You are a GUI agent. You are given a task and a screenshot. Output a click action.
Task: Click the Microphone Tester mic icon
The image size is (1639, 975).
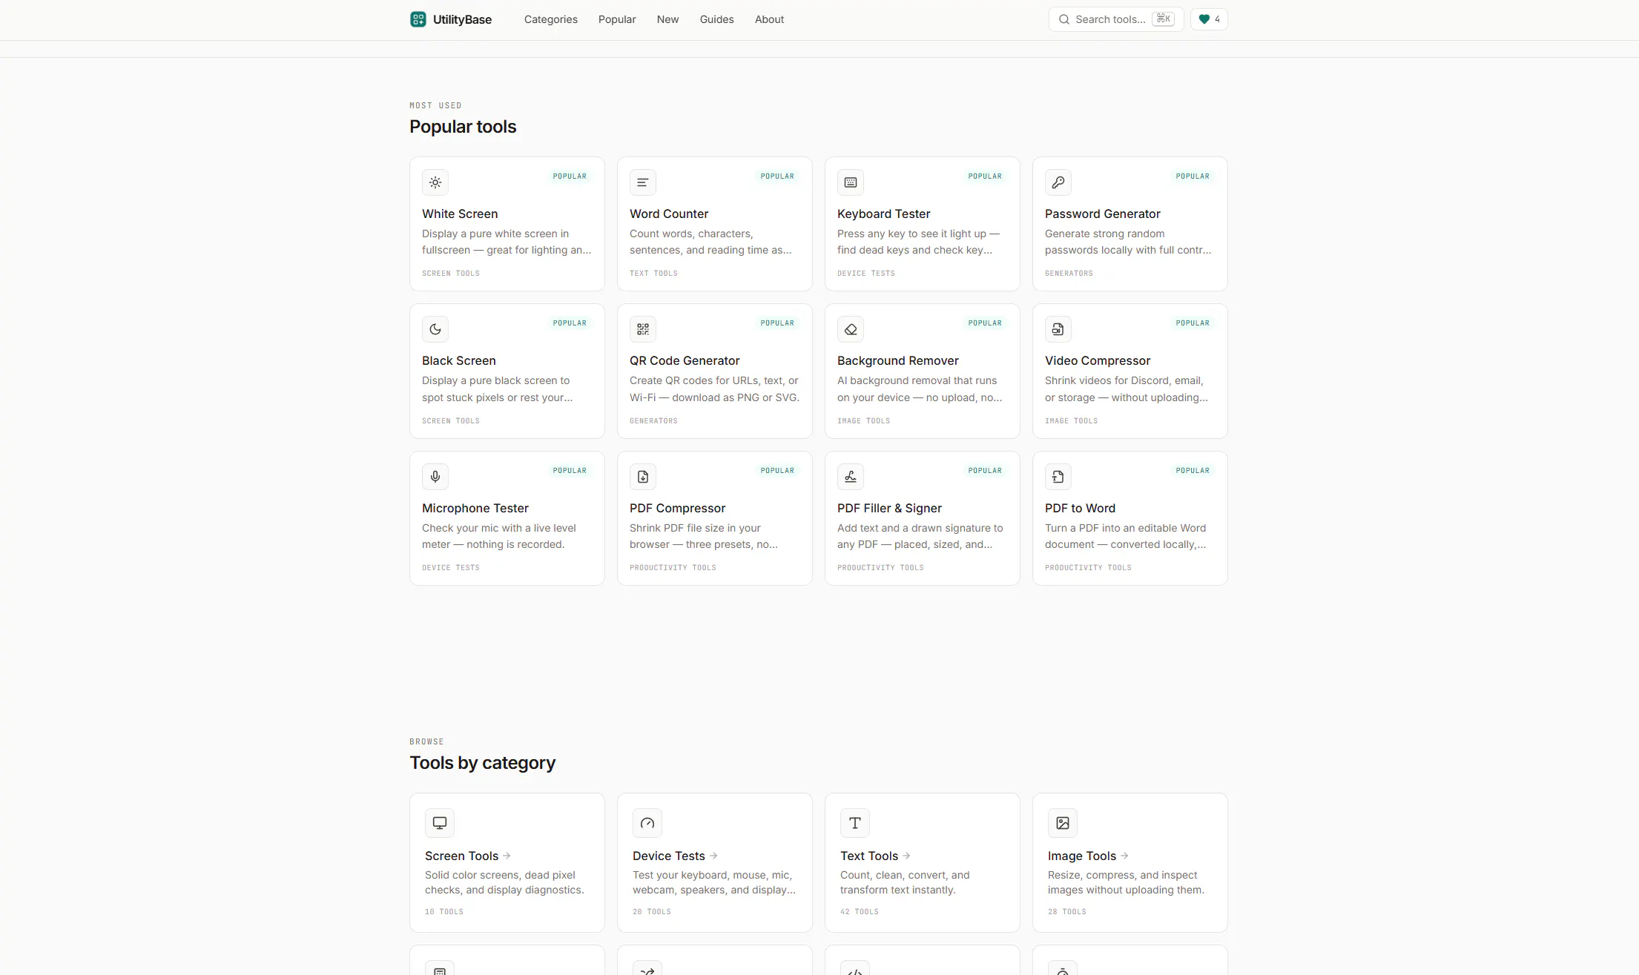click(435, 477)
